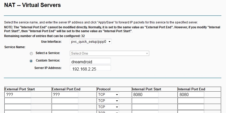226x113 pixels.
Task: Click third row Internal Port Start field
Action: pyautogui.click(x=145, y=107)
